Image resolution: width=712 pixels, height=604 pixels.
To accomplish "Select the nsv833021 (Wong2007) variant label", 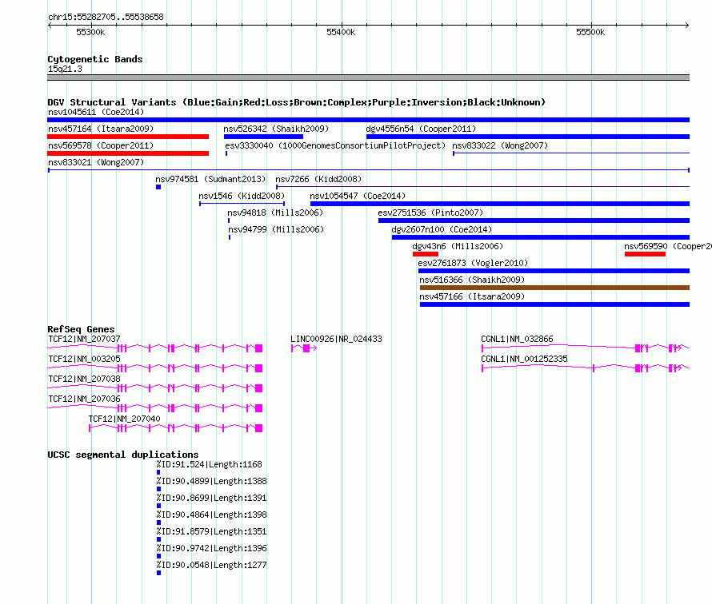I will coord(96,162).
